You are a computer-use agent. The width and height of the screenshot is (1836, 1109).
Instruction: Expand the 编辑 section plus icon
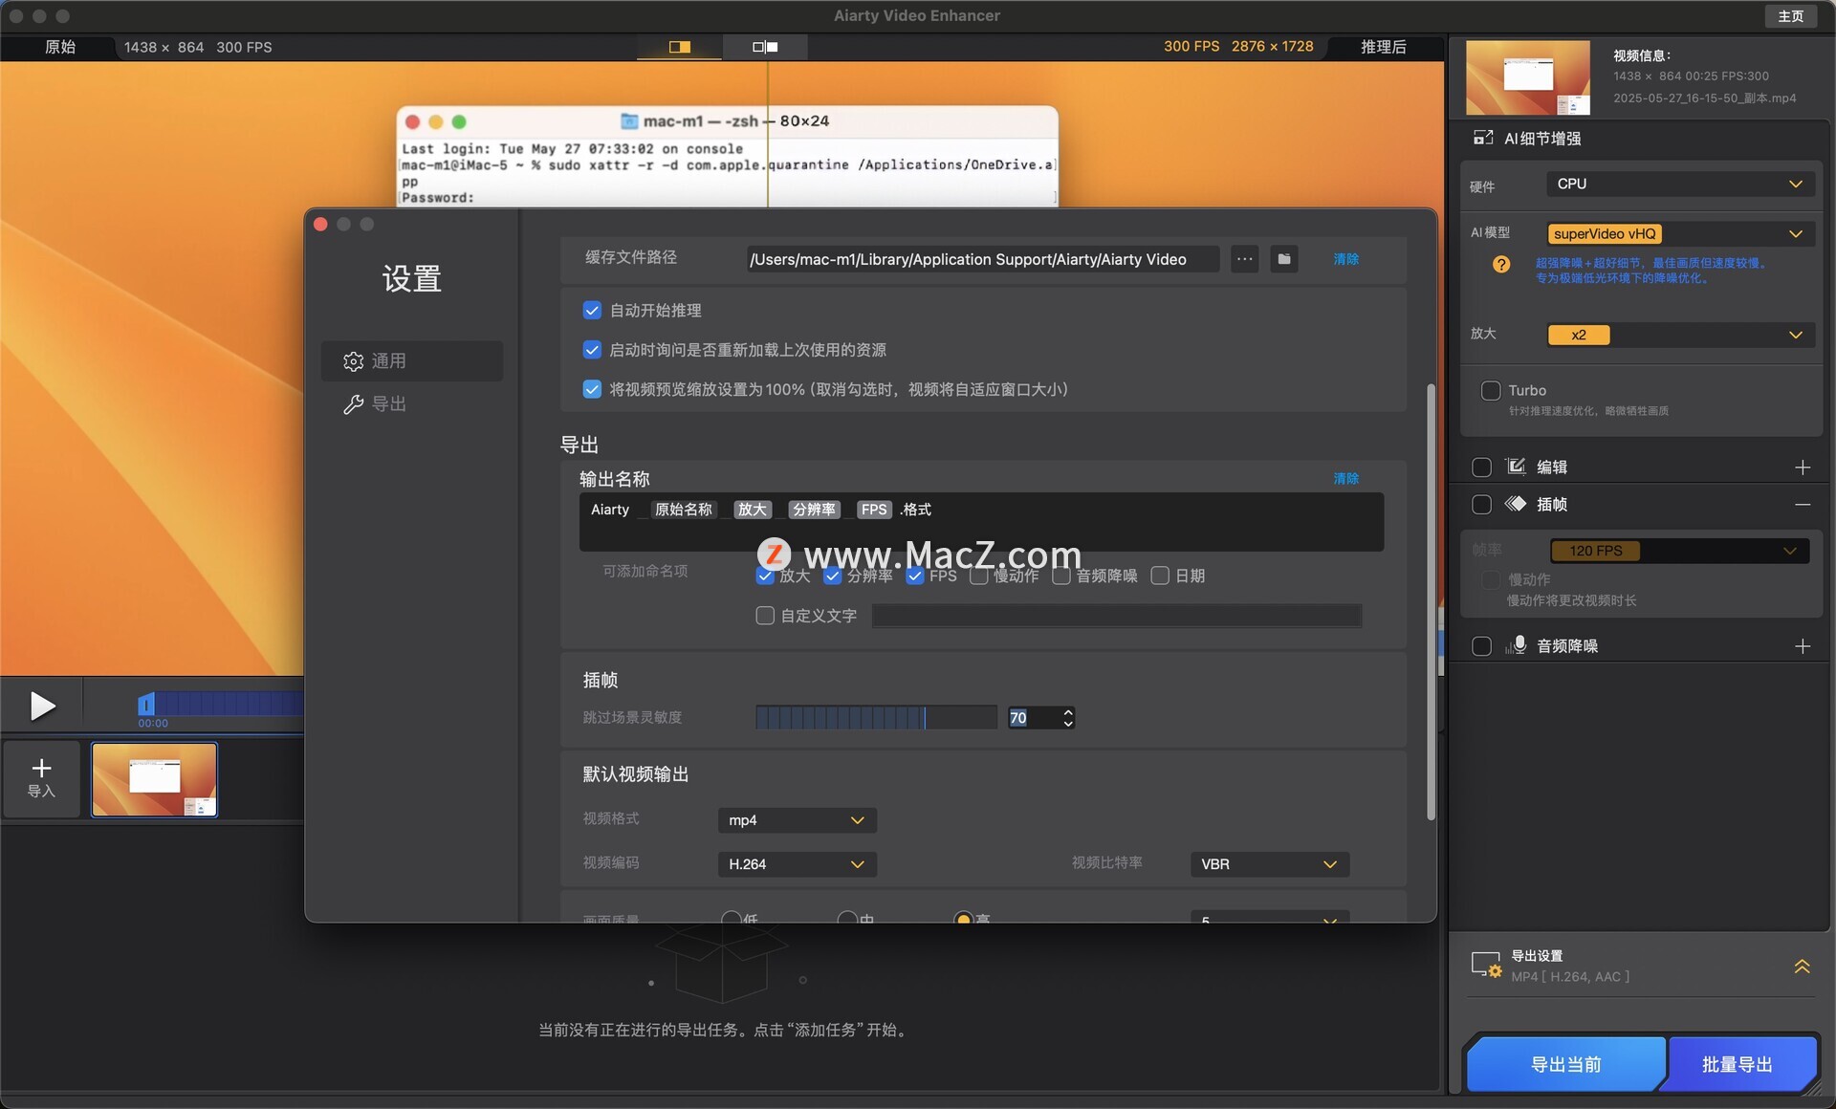tap(1803, 467)
